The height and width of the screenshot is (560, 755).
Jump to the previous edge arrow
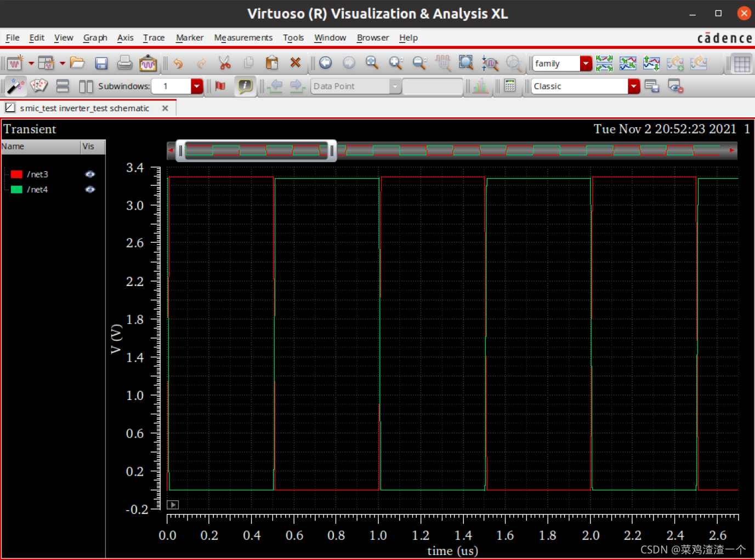[x=276, y=86]
